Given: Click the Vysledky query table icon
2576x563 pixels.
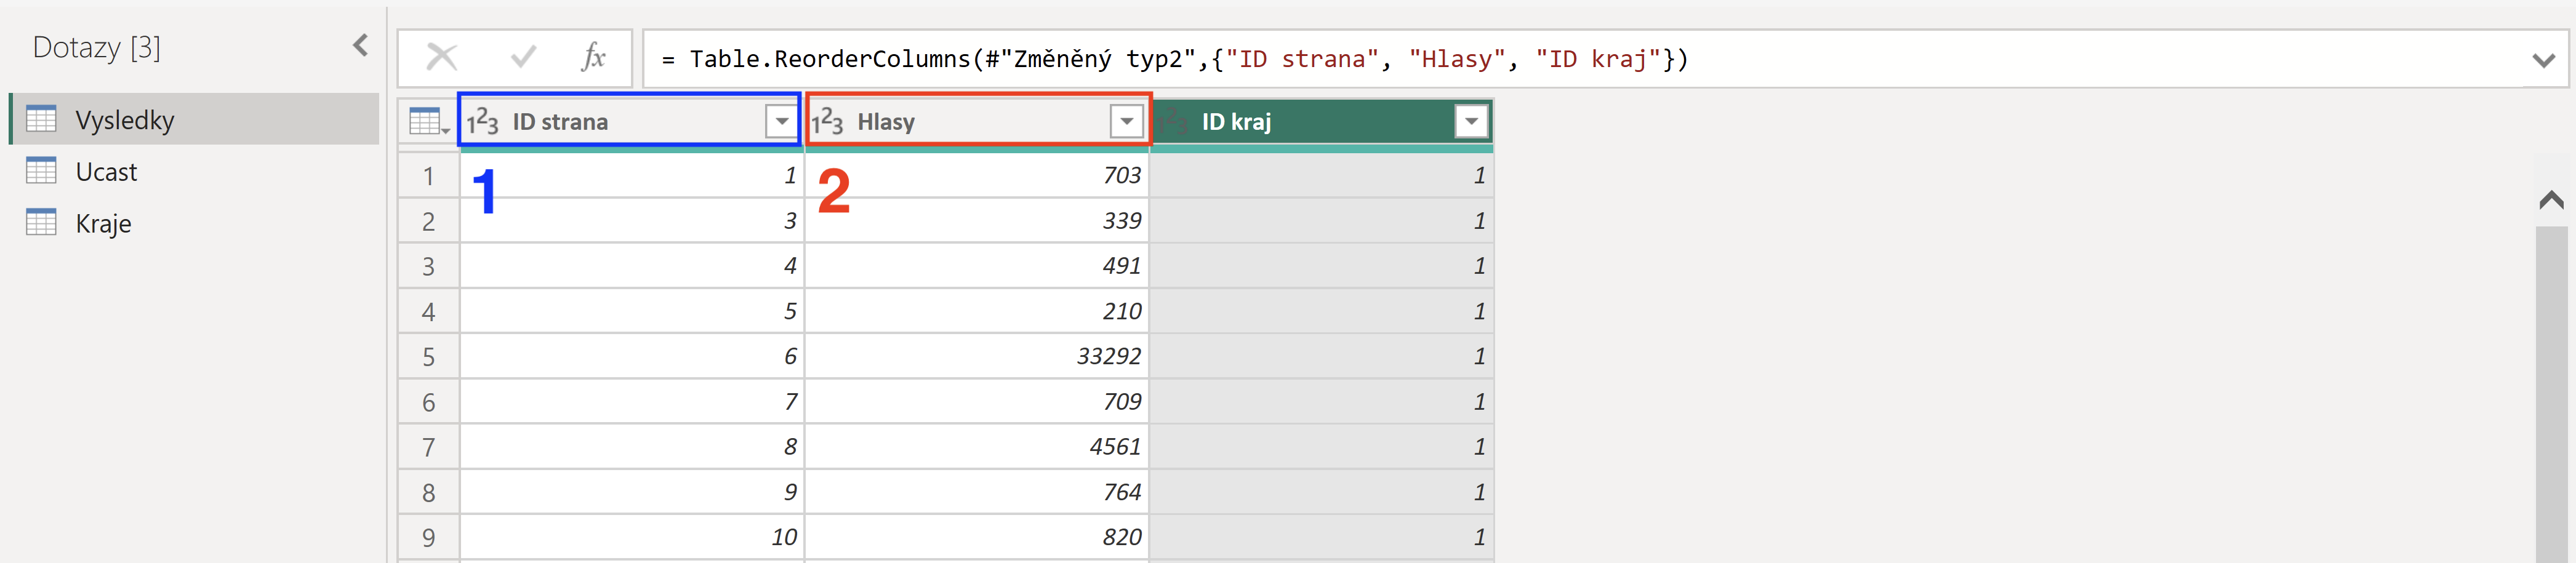Looking at the screenshot, I should click(41, 119).
